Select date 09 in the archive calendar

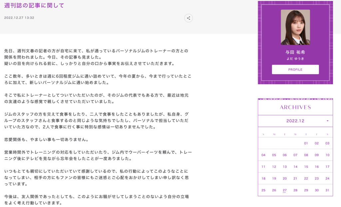coord(317,155)
